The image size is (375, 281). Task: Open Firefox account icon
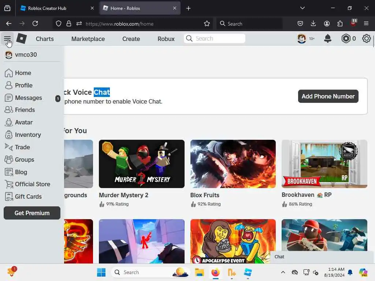[x=327, y=23]
